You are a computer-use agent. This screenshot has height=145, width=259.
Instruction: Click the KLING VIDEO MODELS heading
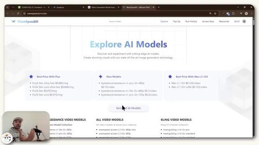pyautogui.click(x=176, y=120)
